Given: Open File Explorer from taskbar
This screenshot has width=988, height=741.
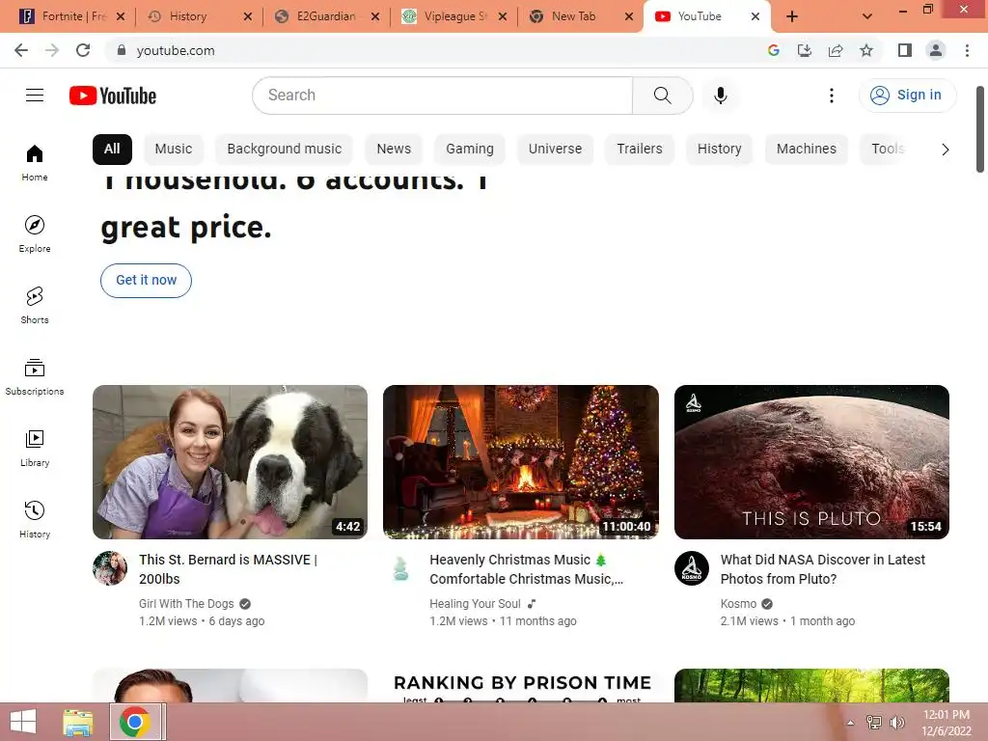Looking at the screenshot, I should click(78, 722).
